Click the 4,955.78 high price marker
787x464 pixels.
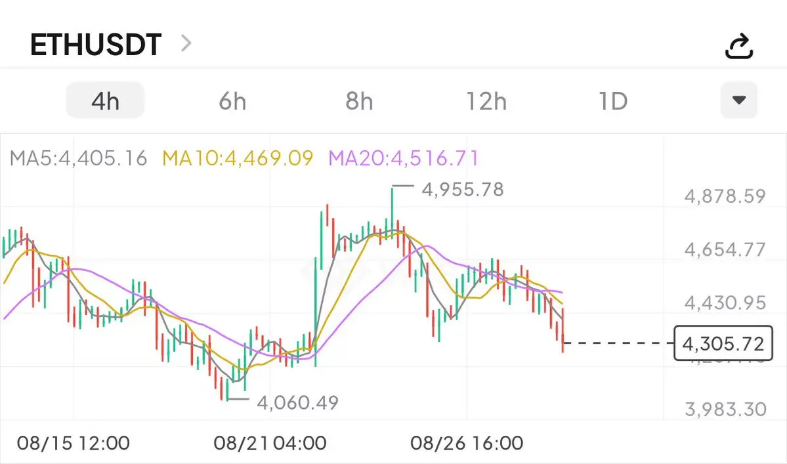coord(463,190)
